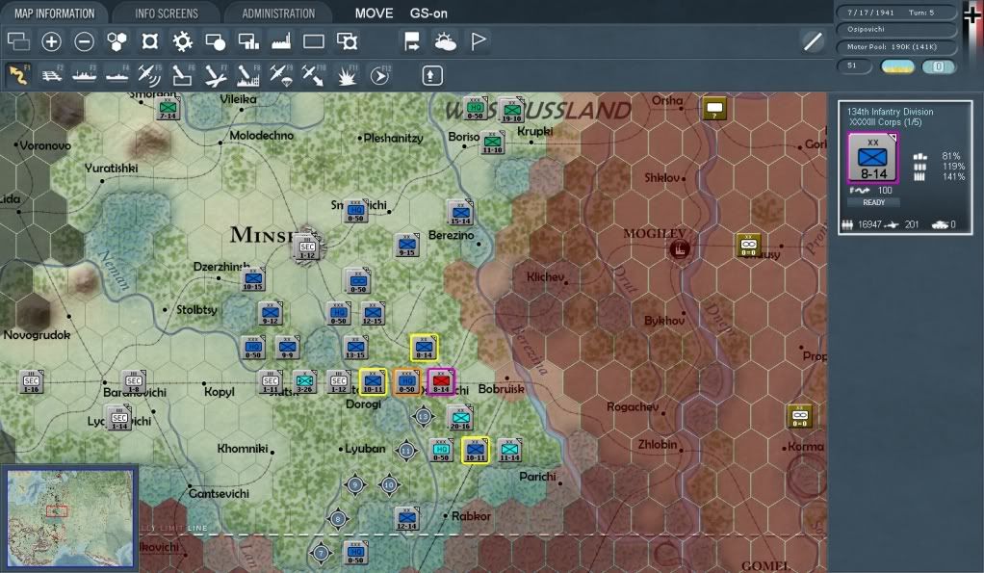The width and height of the screenshot is (984, 573).
Task: Click the diagonal slash button
Action: [813, 41]
